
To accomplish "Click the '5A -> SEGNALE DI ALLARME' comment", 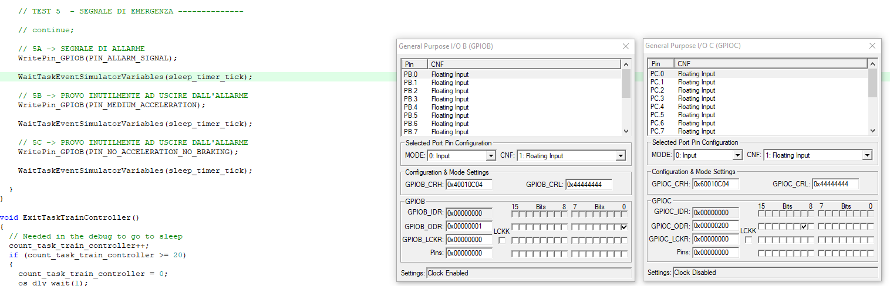I will tap(81, 49).
